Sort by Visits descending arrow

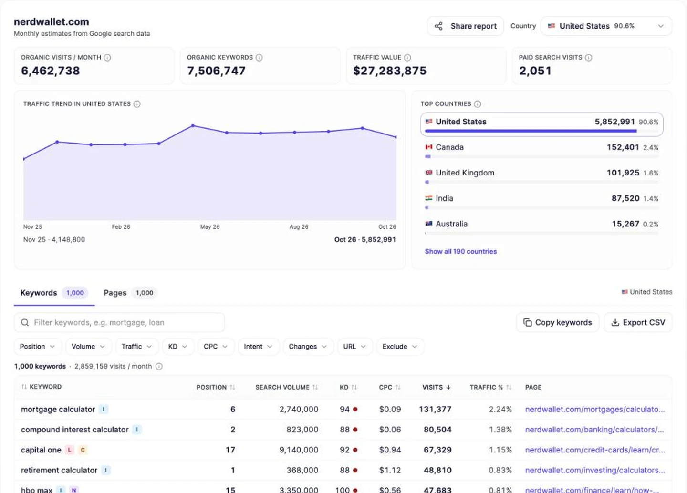click(x=448, y=387)
